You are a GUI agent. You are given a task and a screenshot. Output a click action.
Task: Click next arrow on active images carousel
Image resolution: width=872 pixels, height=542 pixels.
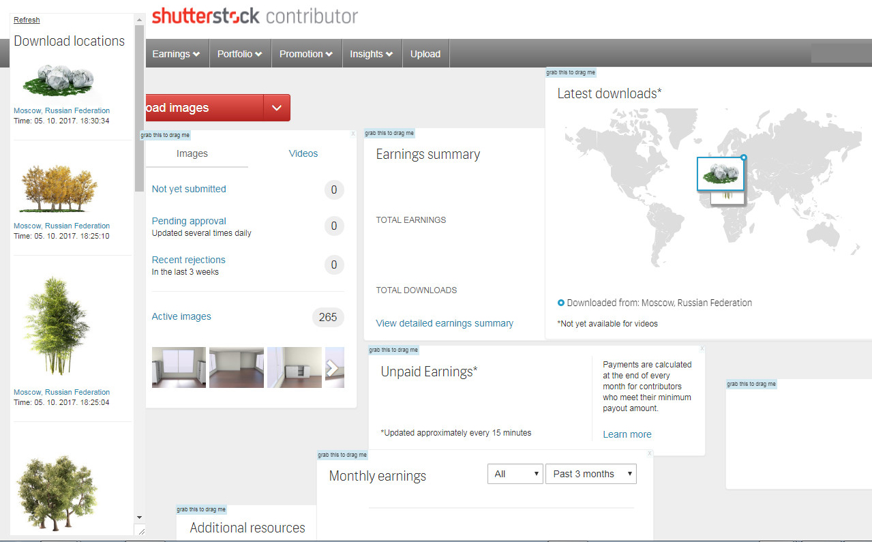[333, 368]
